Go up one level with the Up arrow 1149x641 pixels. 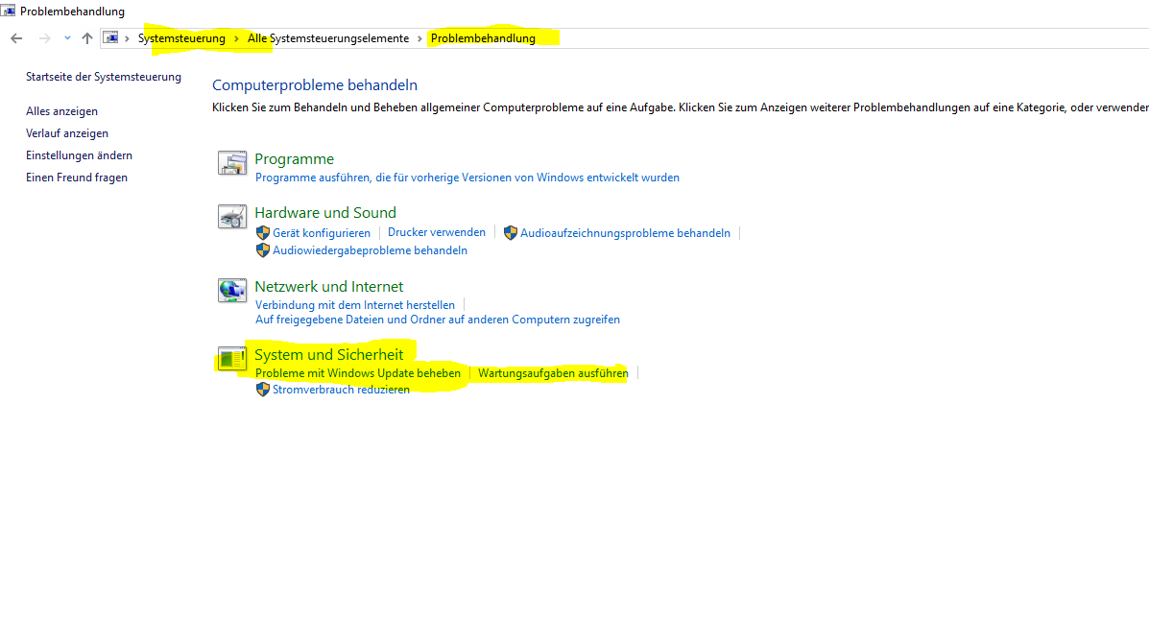click(87, 38)
